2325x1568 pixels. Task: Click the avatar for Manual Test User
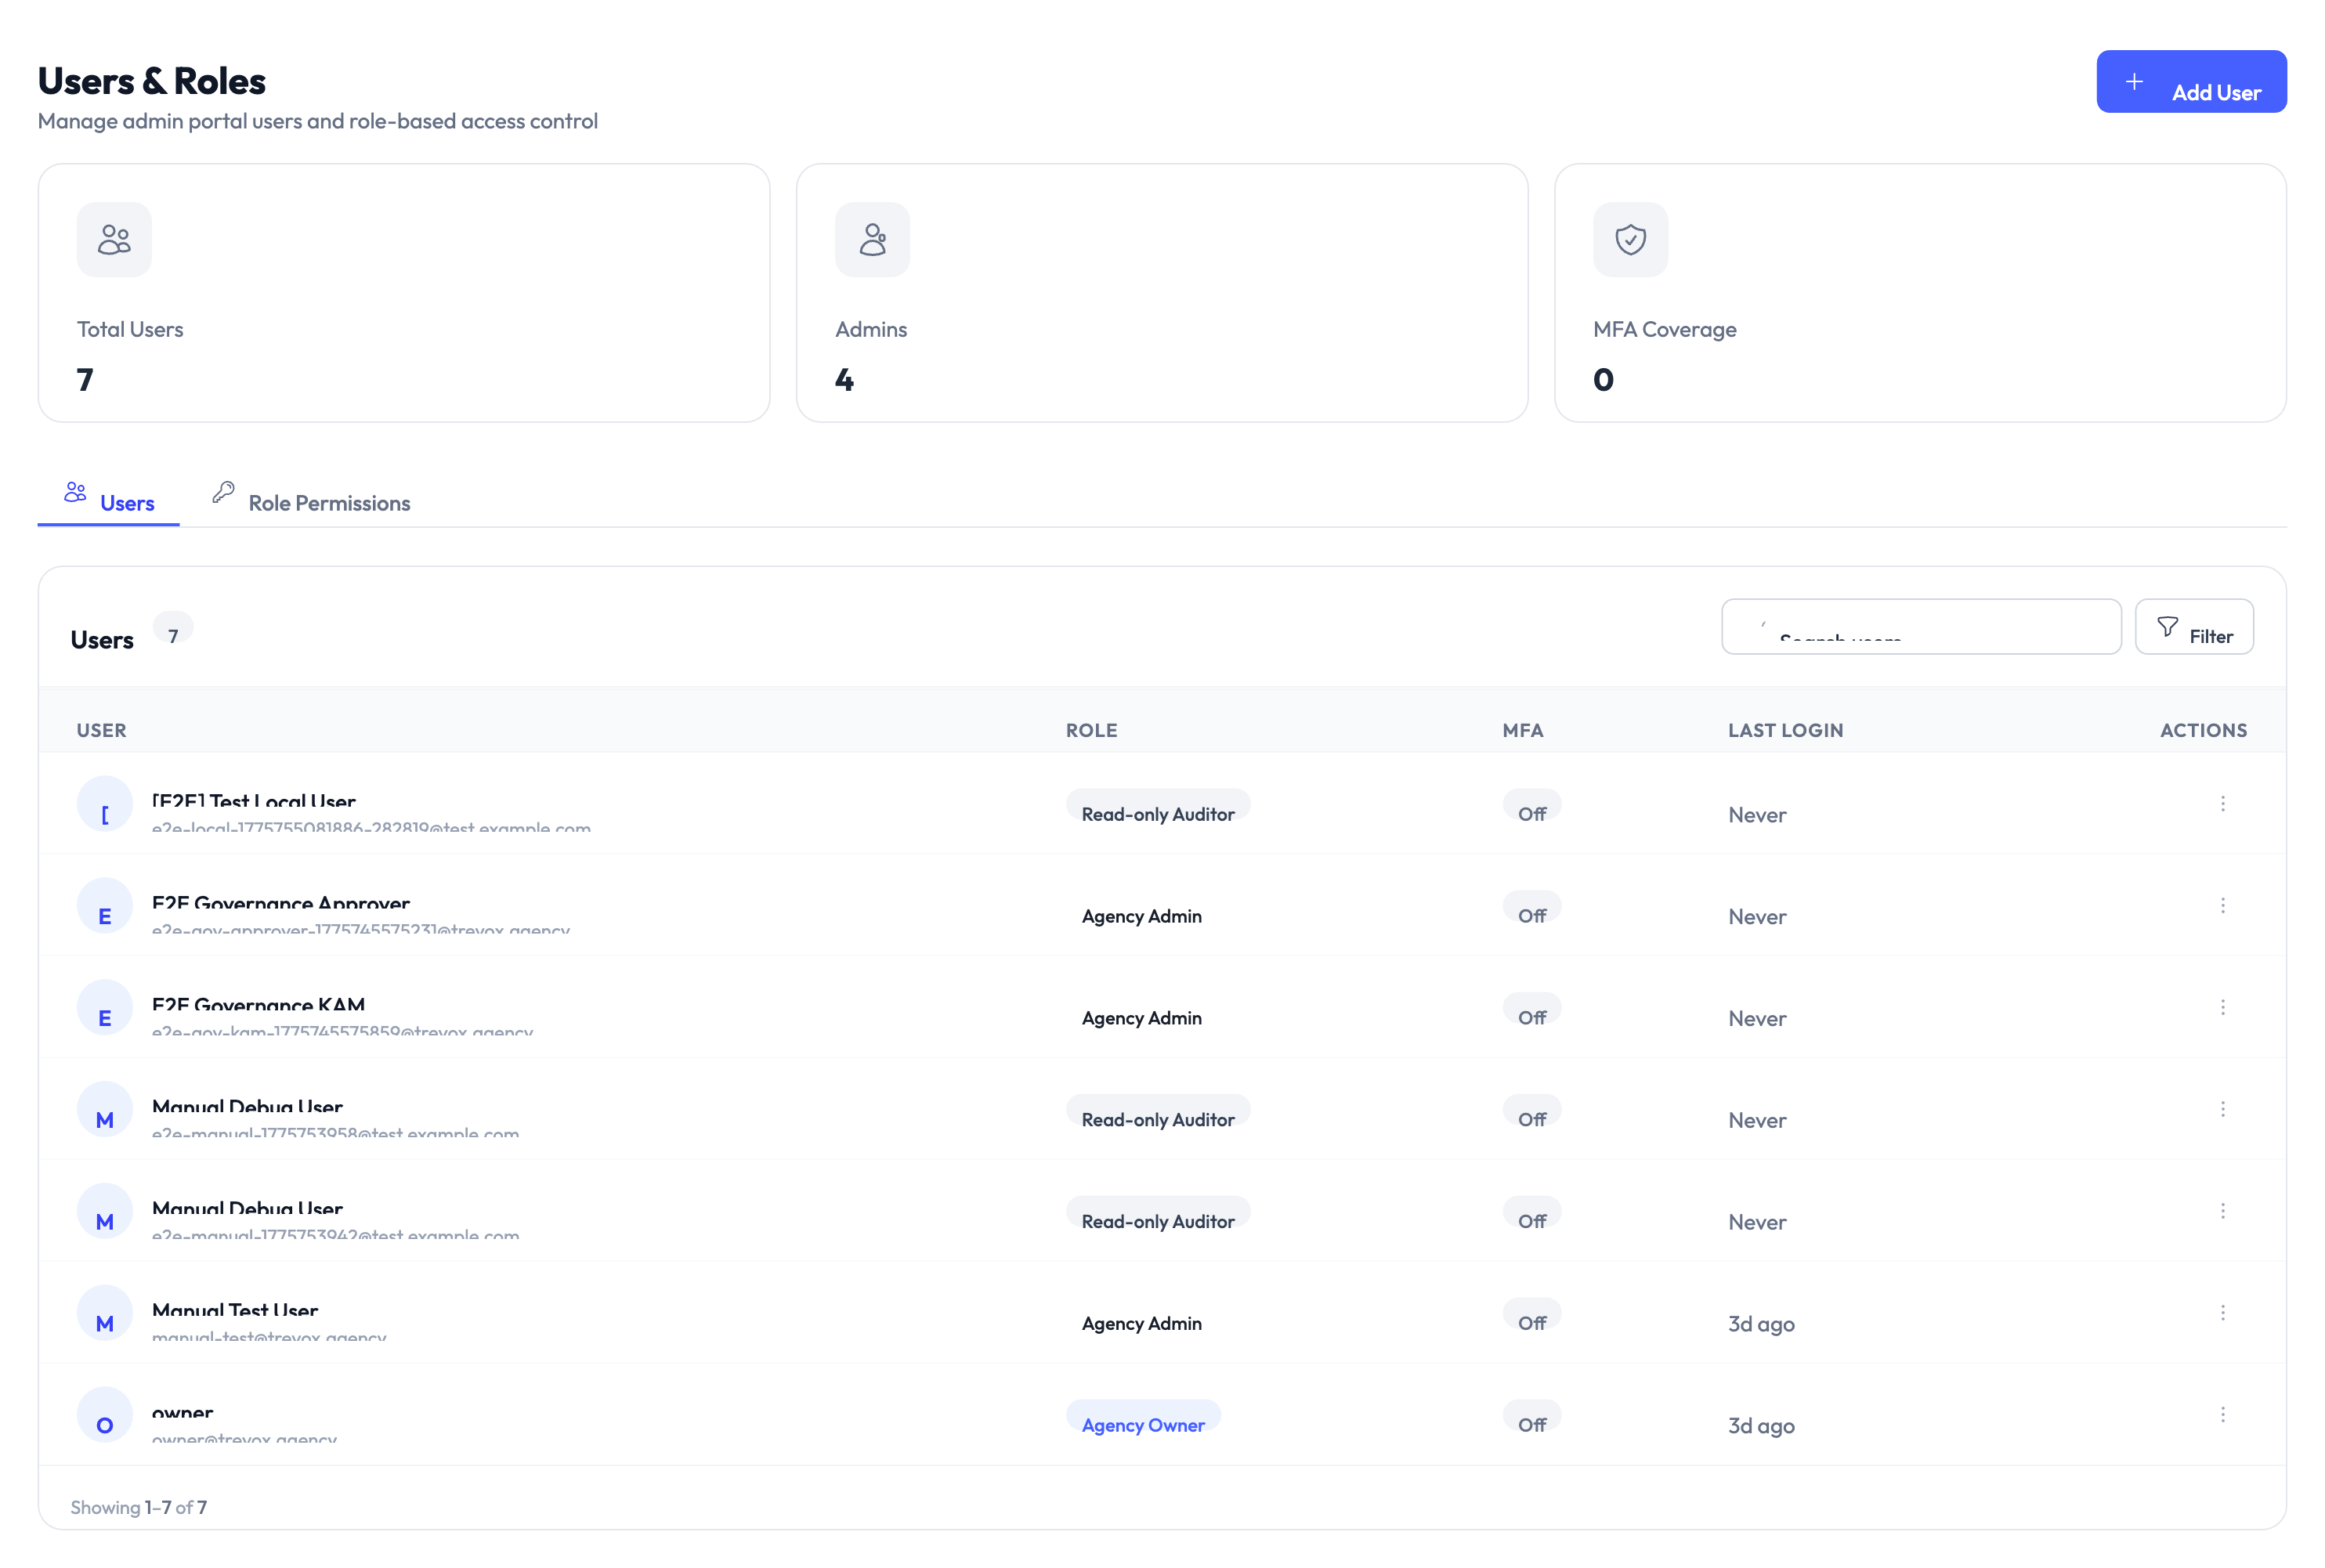(104, 1312)
